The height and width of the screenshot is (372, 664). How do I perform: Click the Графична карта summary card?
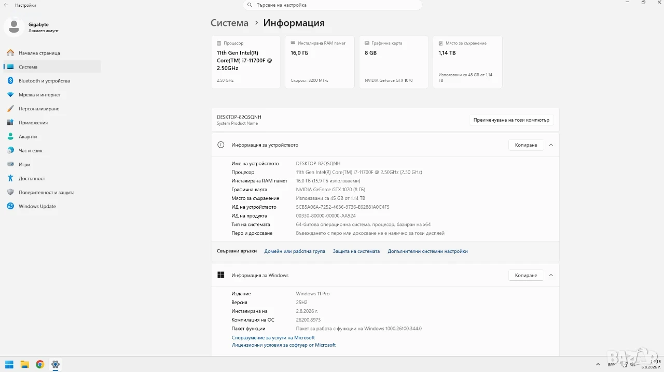(x=394, y=62)
